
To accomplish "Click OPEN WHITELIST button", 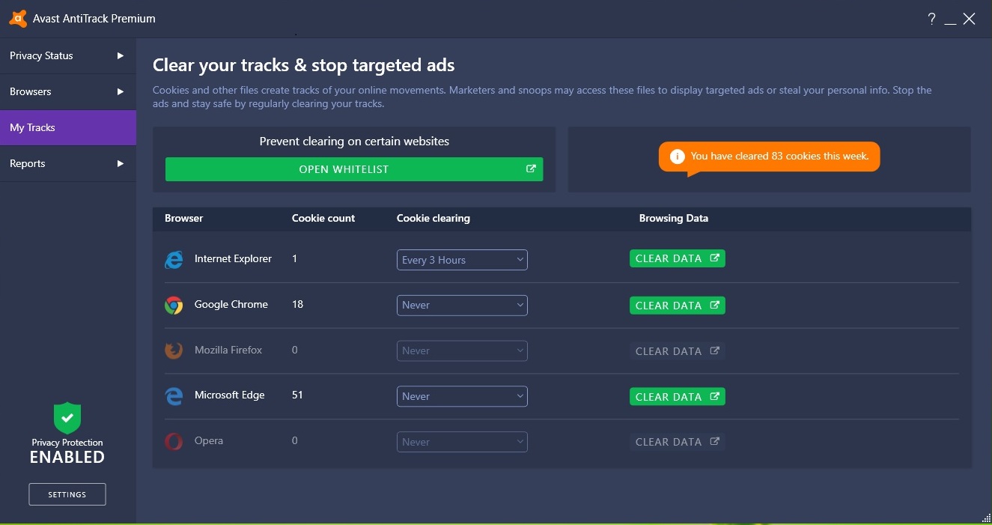I will point(354,169).
